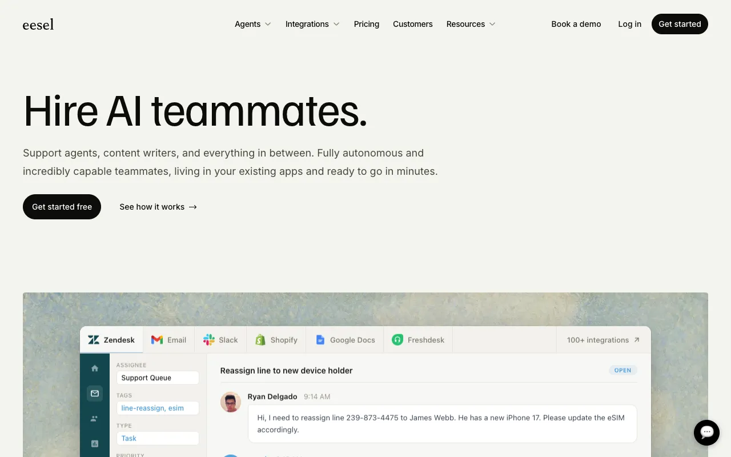Expand the Resources dropdown chevron
This screenshot has width=731, height=457.
[492, 24]
